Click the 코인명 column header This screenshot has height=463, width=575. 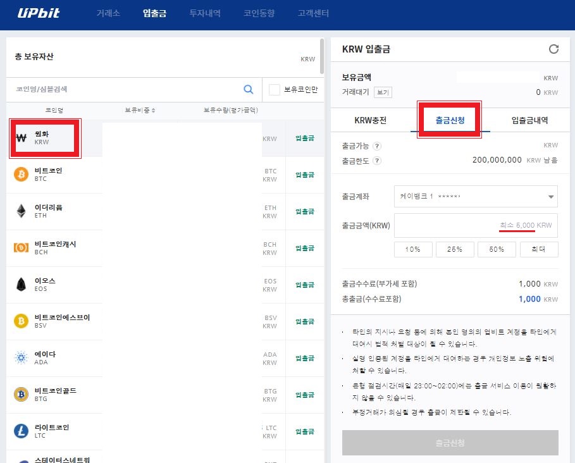click(x=54, y=110)
